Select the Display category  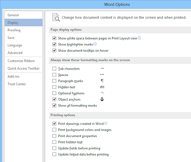click(x=23, y=23)
